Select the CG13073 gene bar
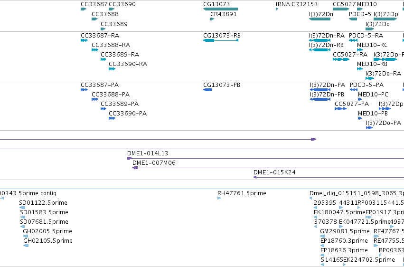Screen dimensions: 404x267 221,9
